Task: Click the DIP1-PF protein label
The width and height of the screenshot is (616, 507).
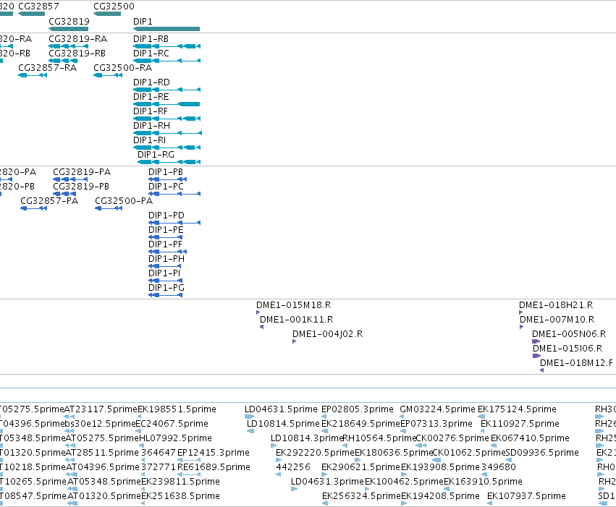Action: (x=165, y=245)
